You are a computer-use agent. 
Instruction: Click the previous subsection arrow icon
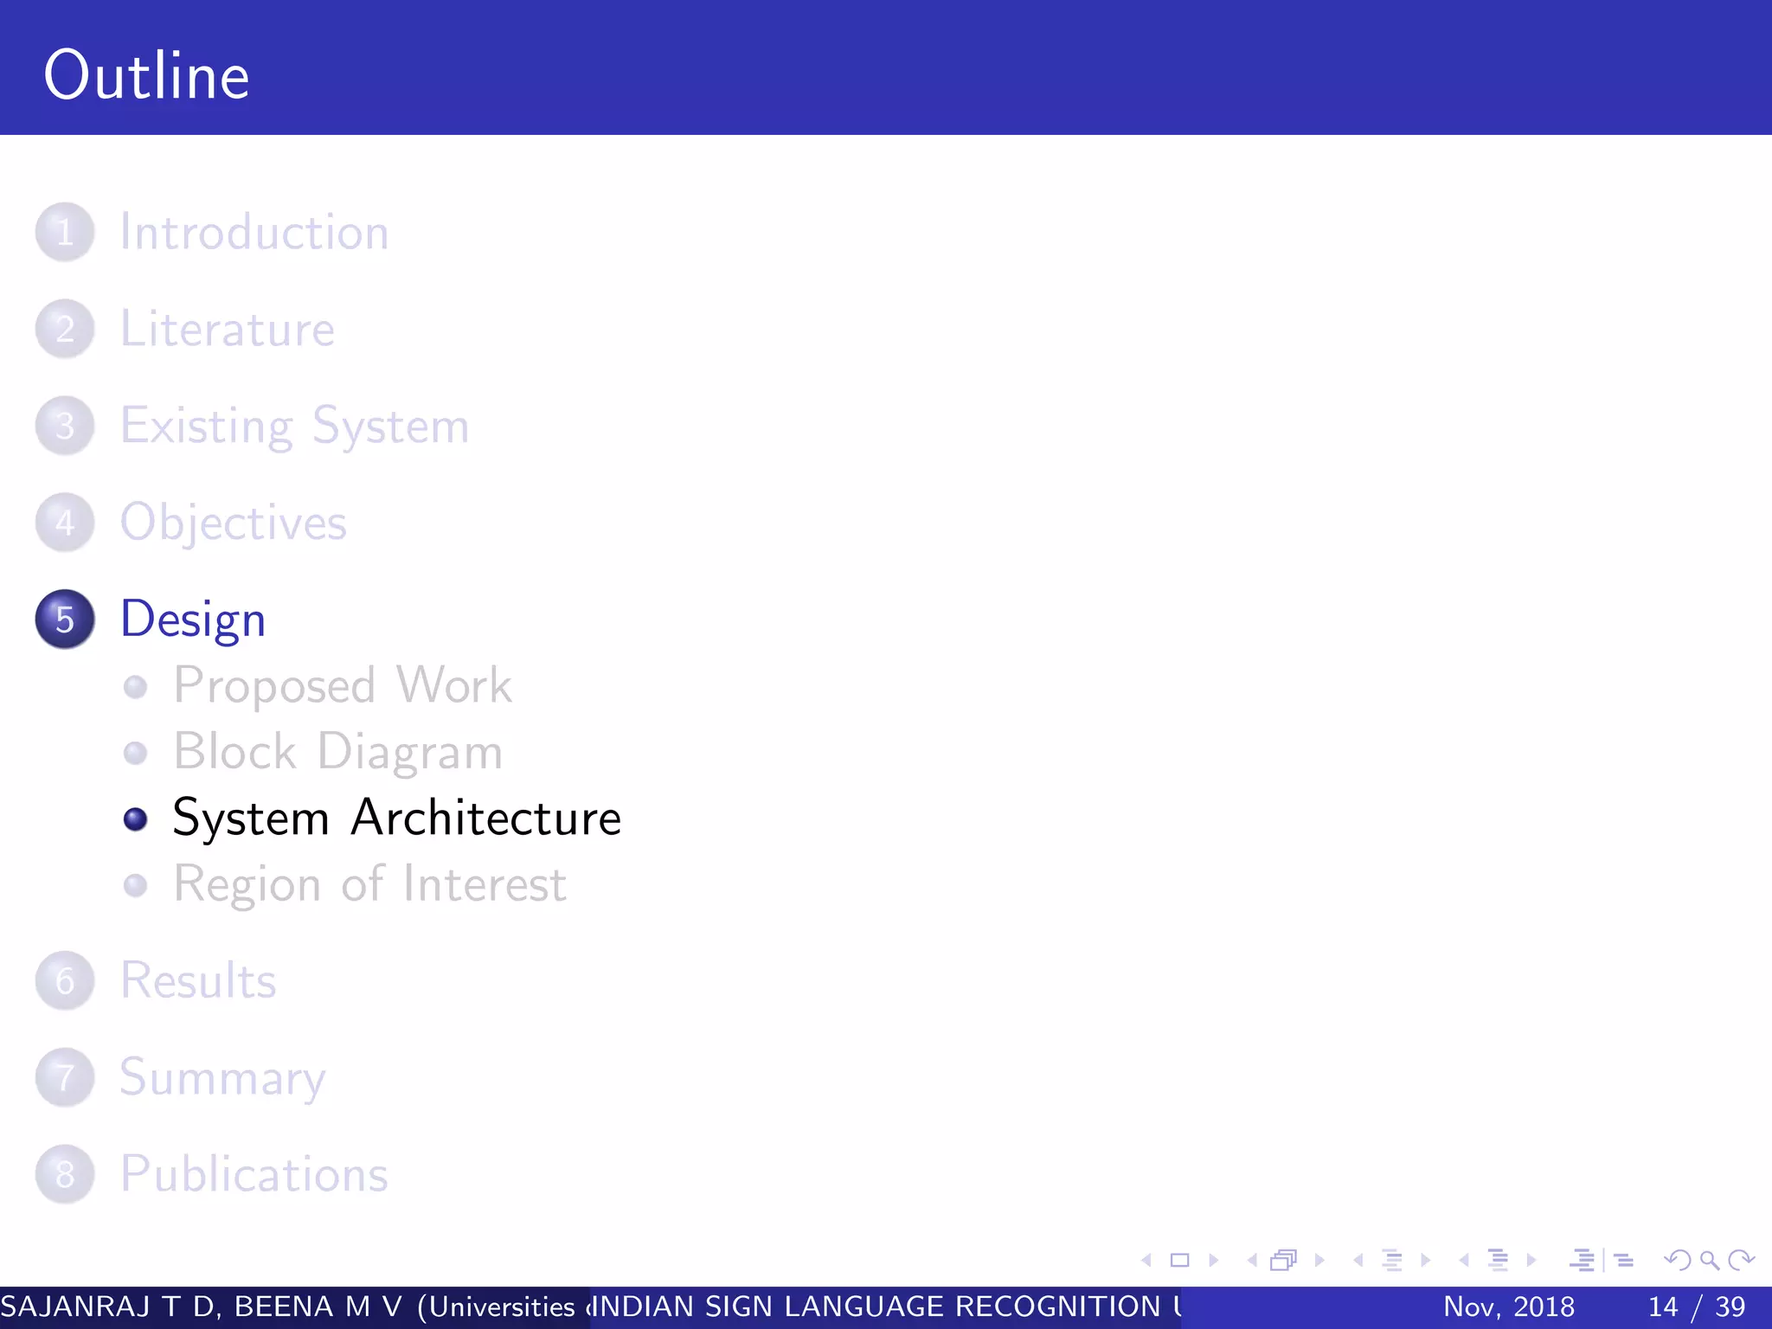pyautogui.click(x=1358, y=1261)
